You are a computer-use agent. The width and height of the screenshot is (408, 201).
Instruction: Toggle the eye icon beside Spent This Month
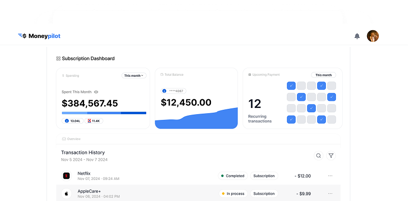click(96, 92)
